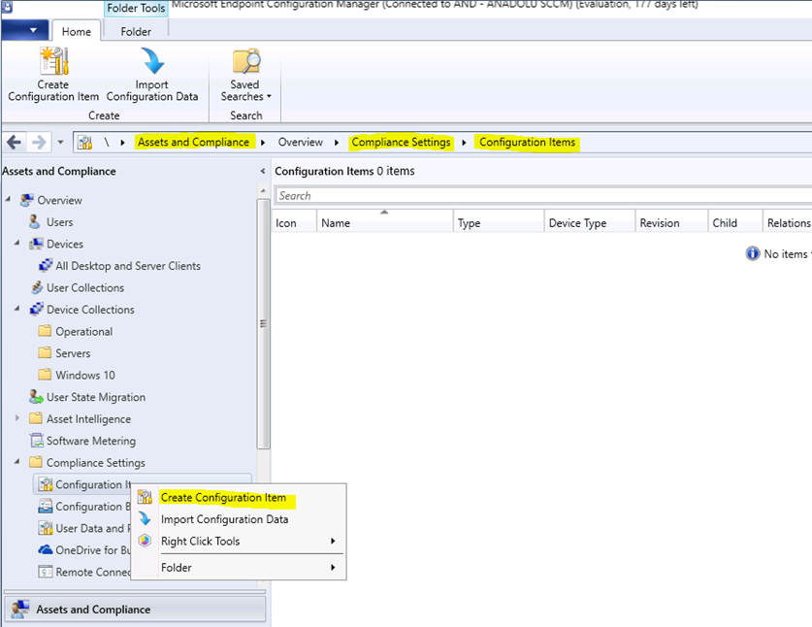Select the Software Metering icon
The width and height of the screenshot is (812, 627).
[37, 441]
